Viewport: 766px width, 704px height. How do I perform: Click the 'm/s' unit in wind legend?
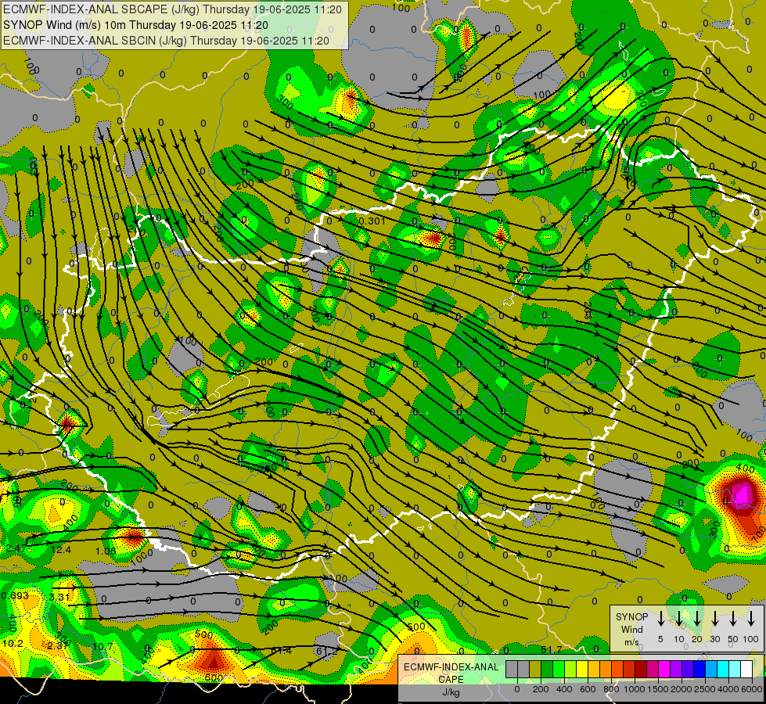click(631, 642)
